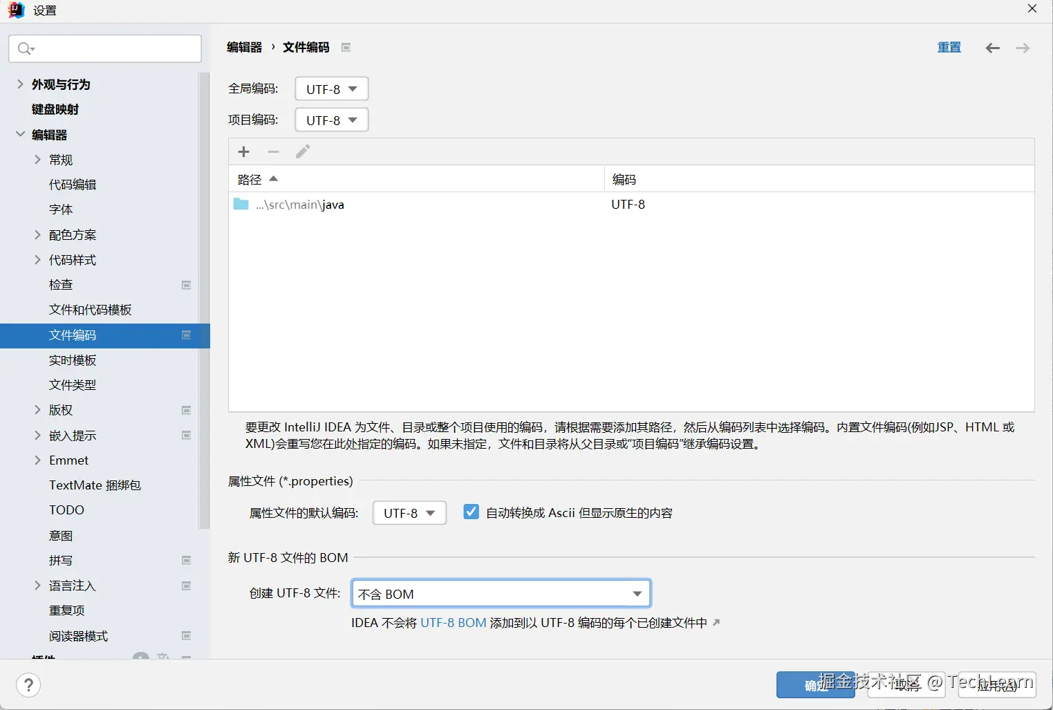Open the 创建 UTF-8 文件 BOM dropdown
This screenshot has width=1053, height=710.
(501, 594)
